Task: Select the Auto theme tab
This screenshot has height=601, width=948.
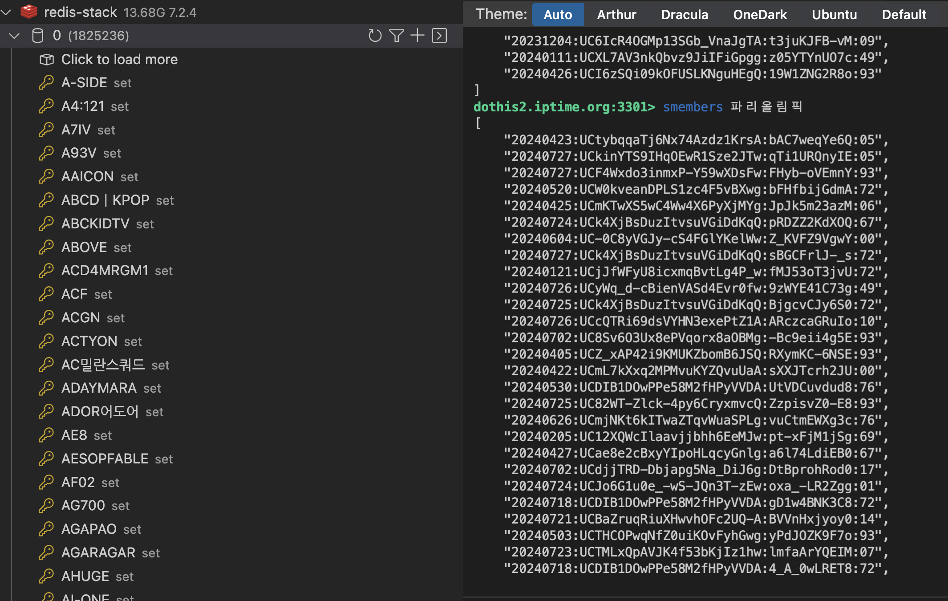Action: (558, 15)
